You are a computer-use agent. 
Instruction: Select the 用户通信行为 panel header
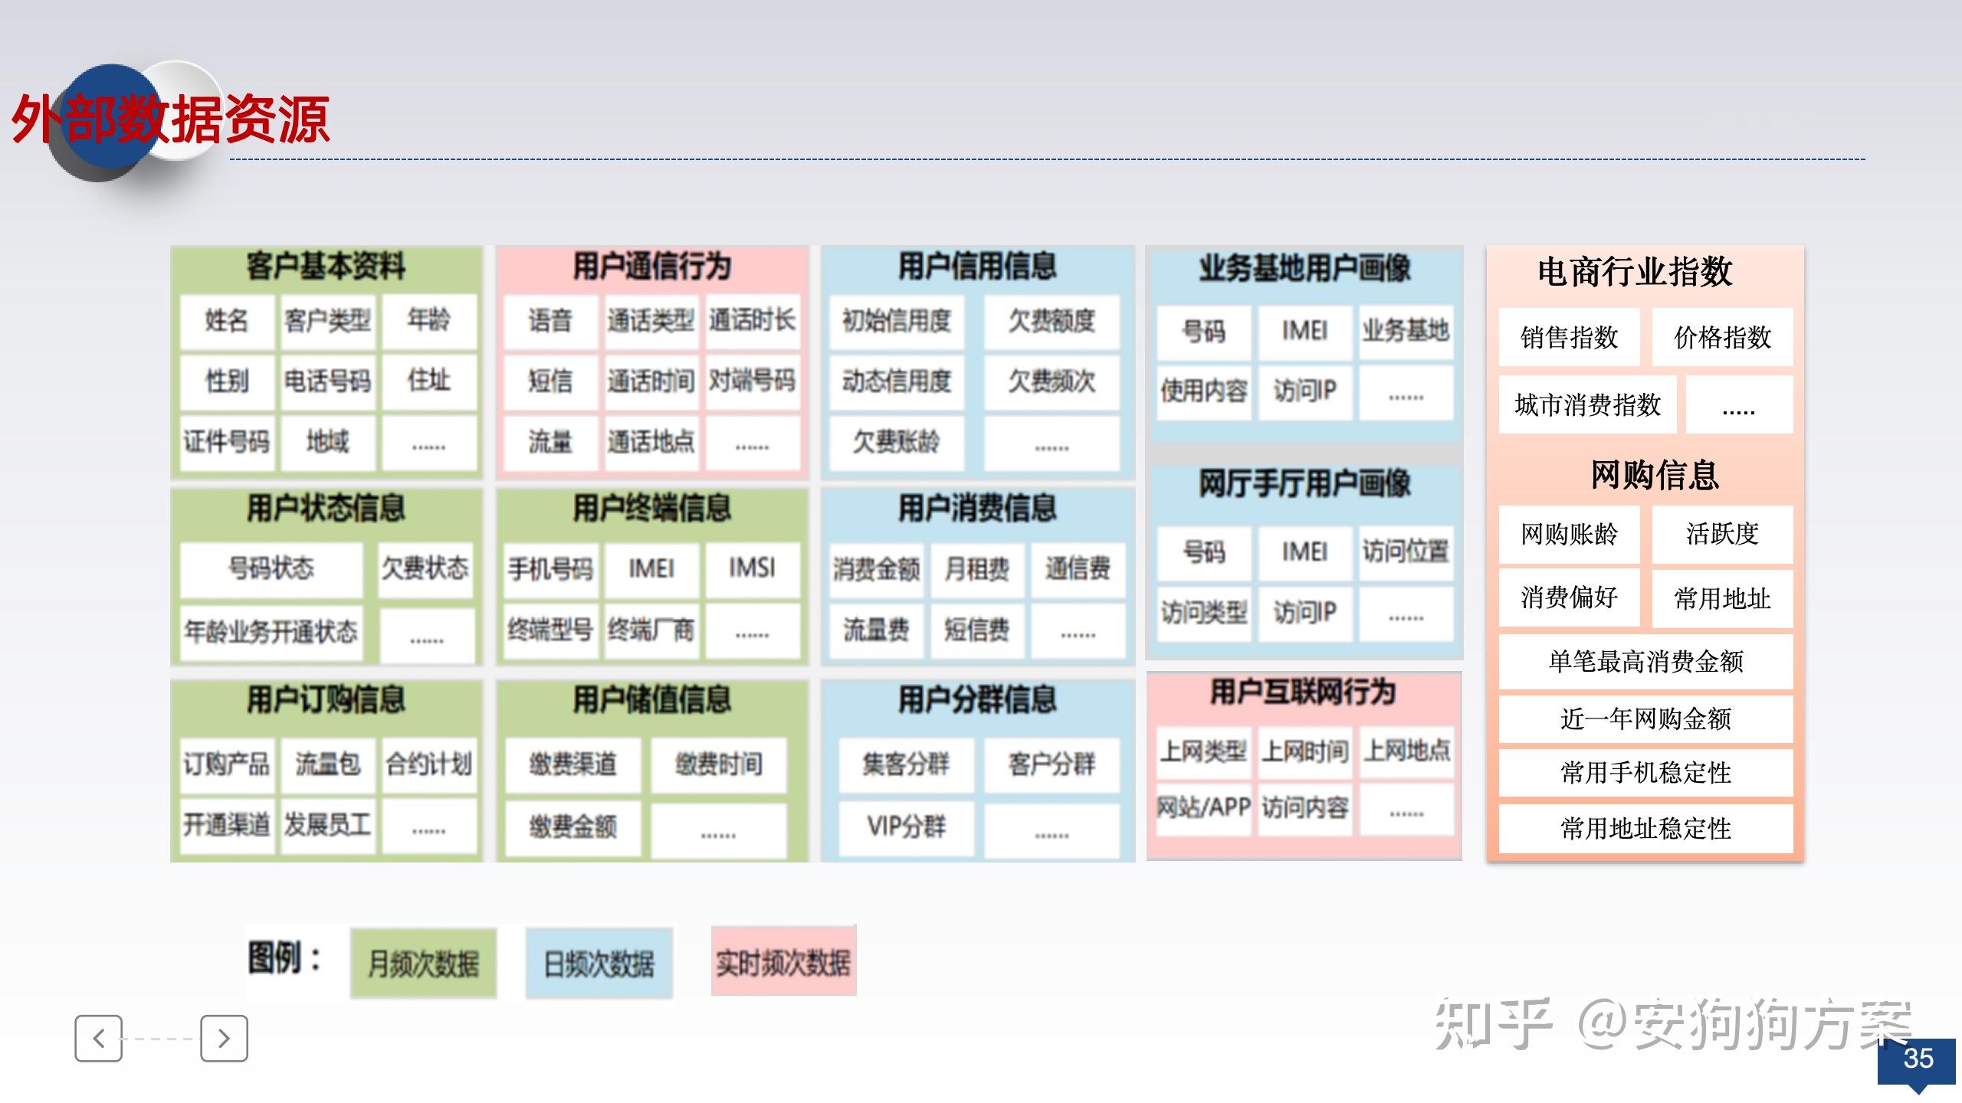point(651,268)
